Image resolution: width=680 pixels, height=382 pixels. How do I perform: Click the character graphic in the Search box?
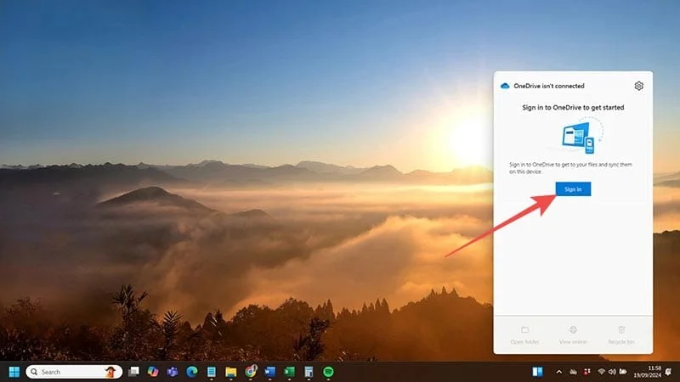click(x=110, y=372)
